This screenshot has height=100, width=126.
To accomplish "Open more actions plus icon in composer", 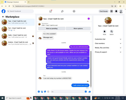I will coord(39,92).
